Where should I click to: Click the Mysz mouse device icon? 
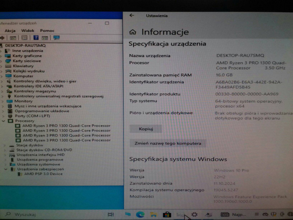tap(10, 106)
